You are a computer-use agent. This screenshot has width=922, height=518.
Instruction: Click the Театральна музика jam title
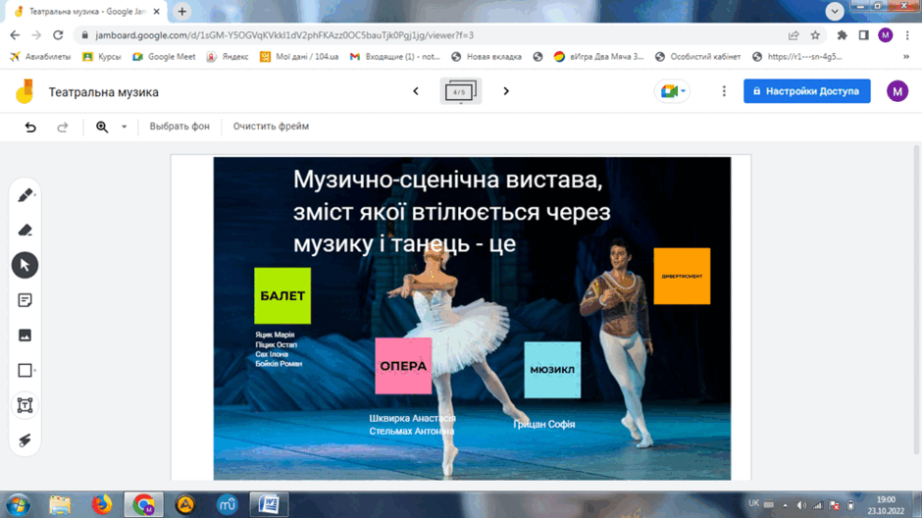(104, 92)
